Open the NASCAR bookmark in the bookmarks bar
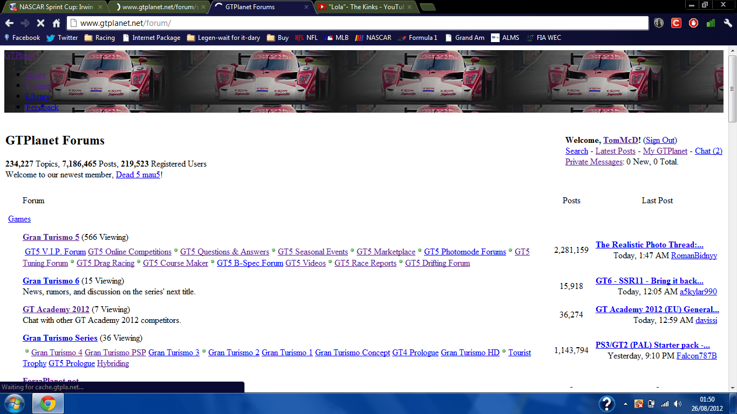Screen dimensions: 737x414 pos(373,38)
